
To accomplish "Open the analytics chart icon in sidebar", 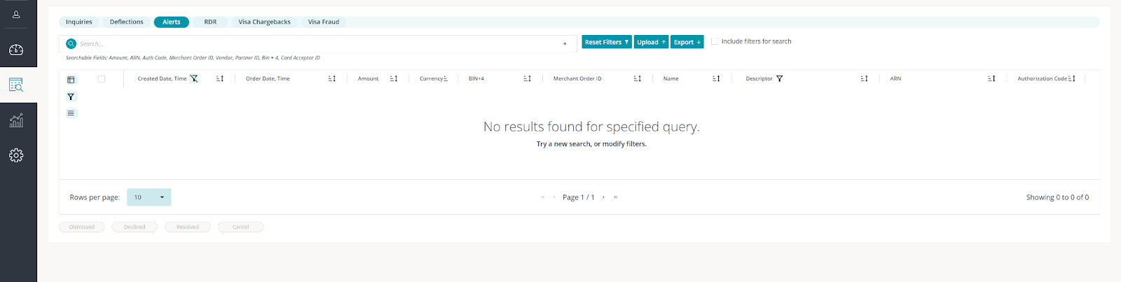I will [16, 120].
